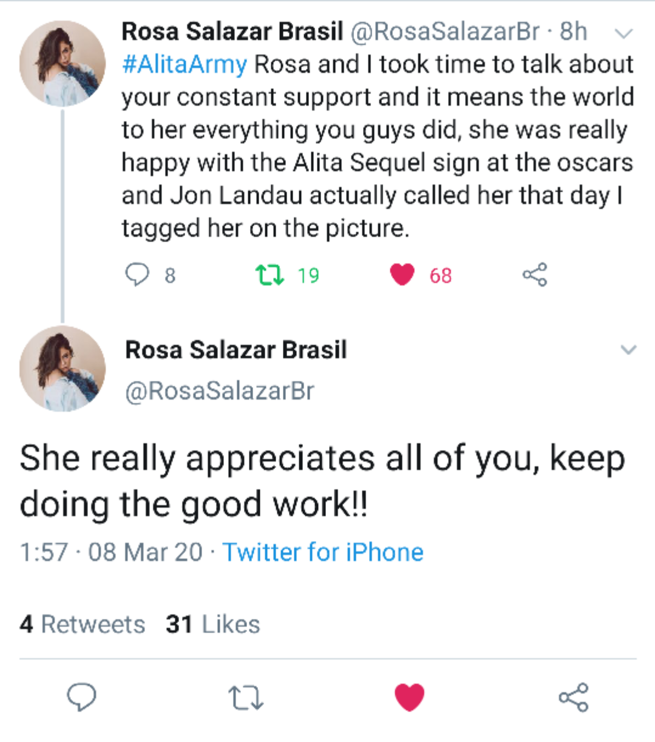655x742 pixels.
Task: Open the first tweet's 8h timestamp
Action: [573, 32]
